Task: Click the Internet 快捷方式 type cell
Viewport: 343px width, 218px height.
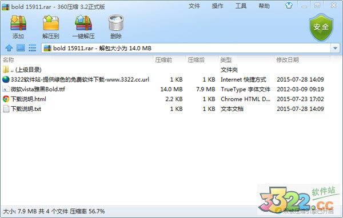Action: (x=244, y=79)
